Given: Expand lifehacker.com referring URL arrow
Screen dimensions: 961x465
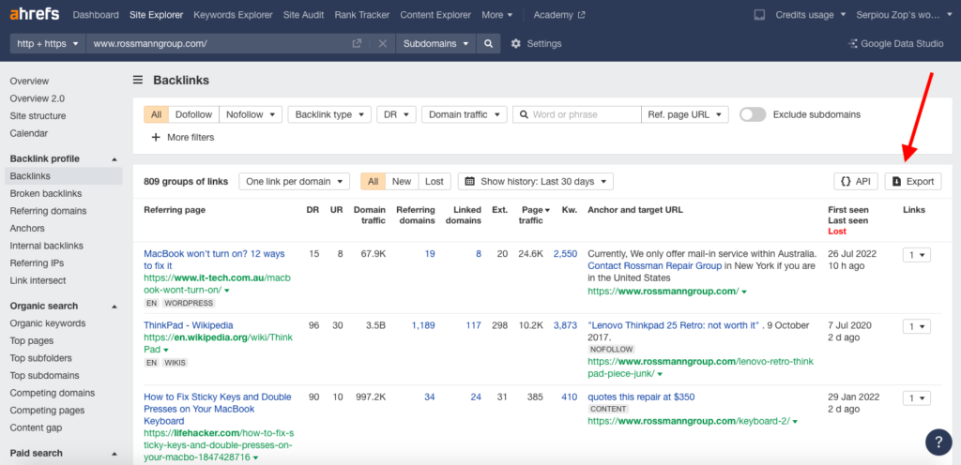Looking at the screenshot, I should click(255, 457).
